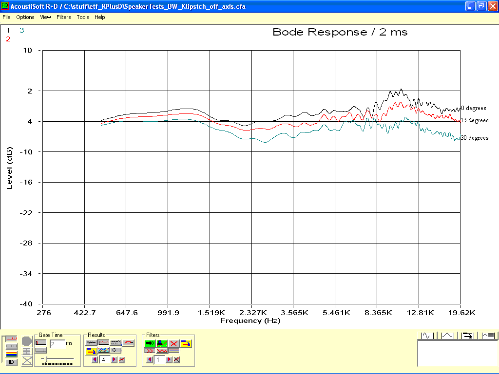Viewport: 499px width, 374px height.
Task: Open the Help menu
Action: (99, 17)
